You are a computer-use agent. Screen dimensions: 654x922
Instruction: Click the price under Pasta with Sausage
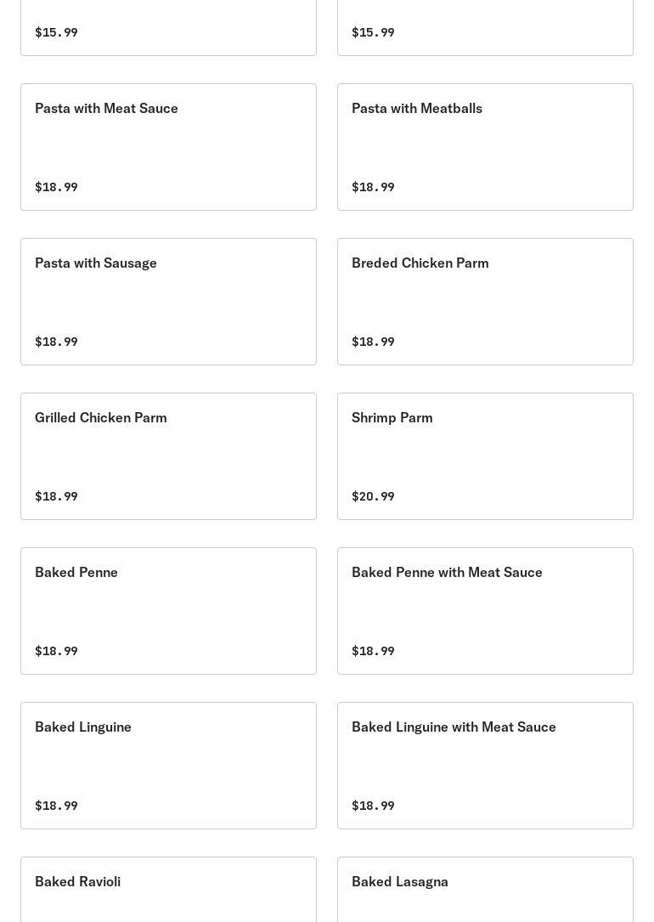pos(56,342)
